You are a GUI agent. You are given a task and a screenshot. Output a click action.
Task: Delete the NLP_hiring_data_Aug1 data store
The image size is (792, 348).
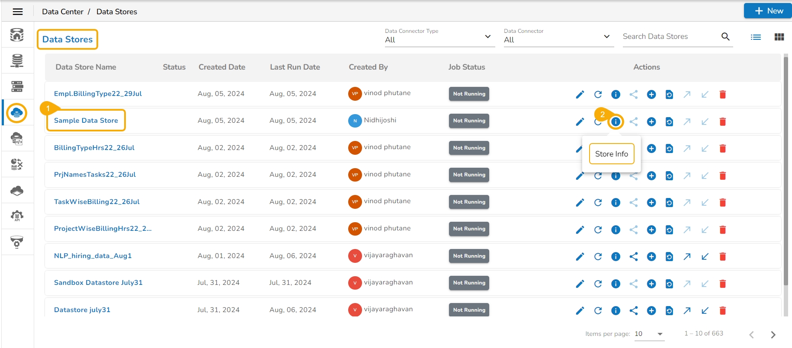click(x=722, y=257)
